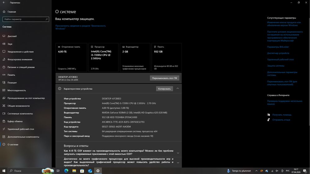Open multi-language support check link

pyautogui.click(x=285, y=102)
